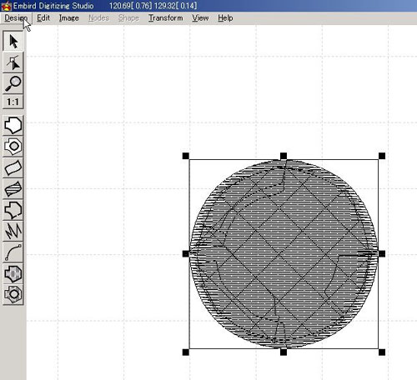
Task: Select the curve path tool
Action: [x=13, y=252]
